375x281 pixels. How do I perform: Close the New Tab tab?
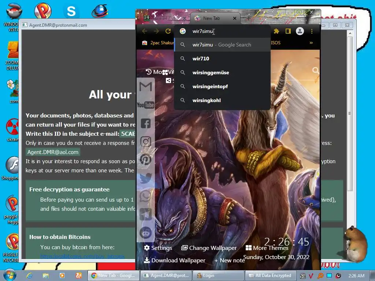(x=235, y=18)
